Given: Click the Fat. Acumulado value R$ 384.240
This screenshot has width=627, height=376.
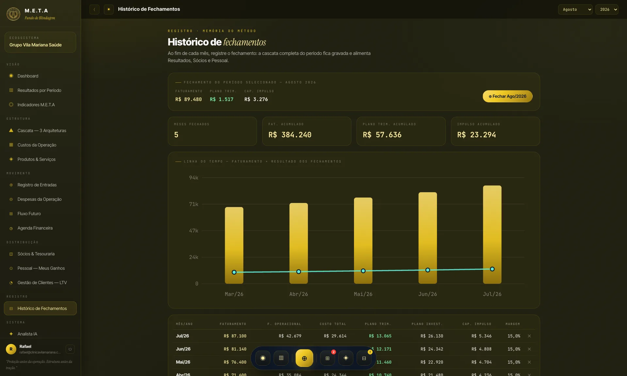Looking at the screenshot, I should 290,135.
